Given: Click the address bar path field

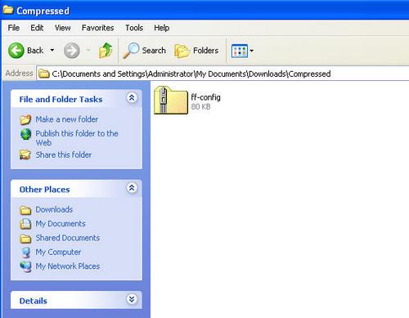Looking at the screenshot, I should [x=222, y=74].
